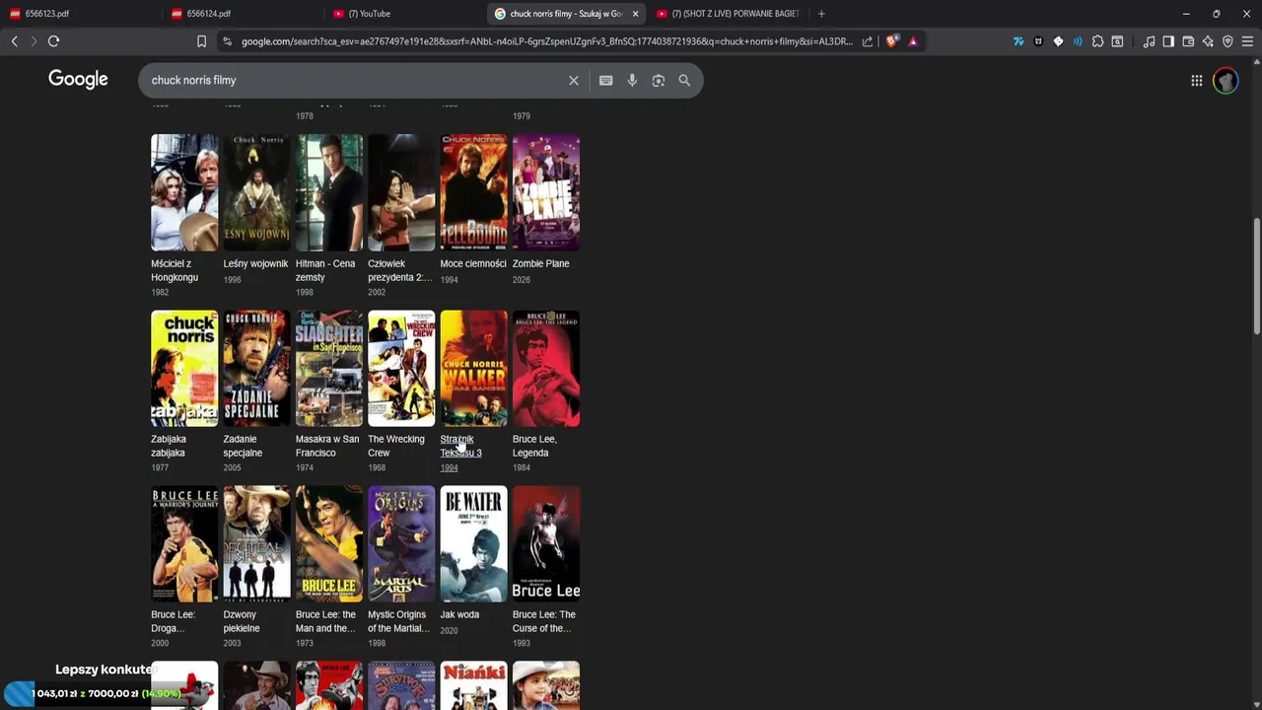Click the Dzwony piekielne title
The width and height of the screenshot is (1262, 710).
242,621
